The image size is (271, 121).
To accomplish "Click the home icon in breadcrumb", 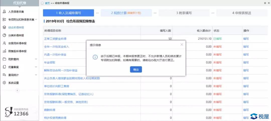I will (42, 3).
